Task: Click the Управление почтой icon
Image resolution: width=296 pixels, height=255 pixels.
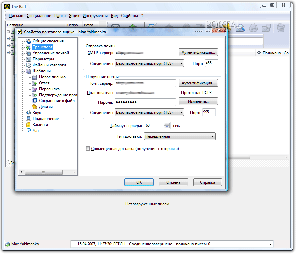Action: point(28,53)
